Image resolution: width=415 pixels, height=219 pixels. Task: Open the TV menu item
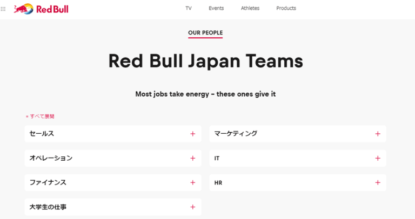189,9
